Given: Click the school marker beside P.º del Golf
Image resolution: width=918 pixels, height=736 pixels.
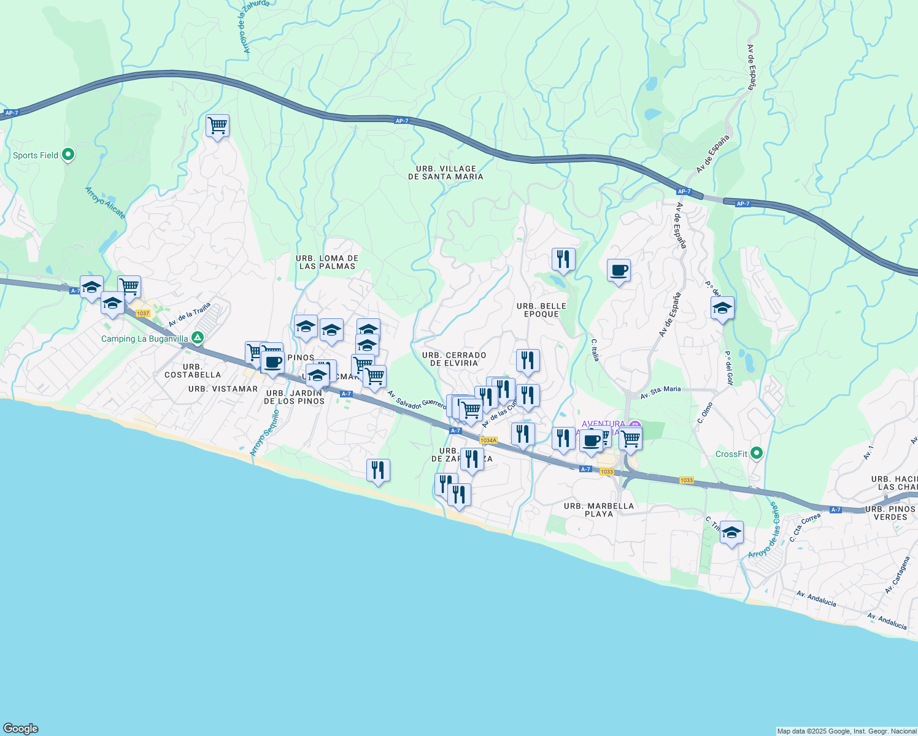Looking at the screenshot, I should pos(722,309).
